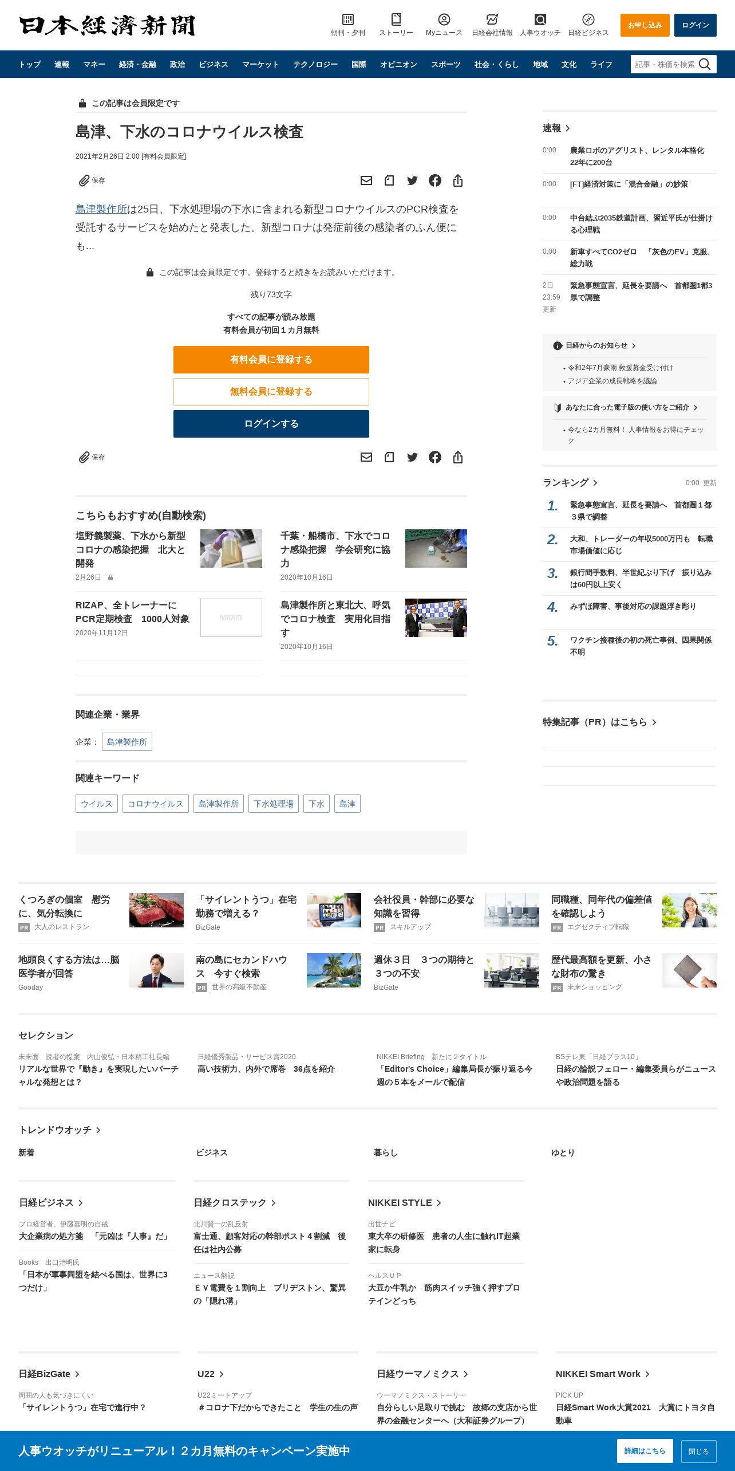Open bottom share/export icon

tap(458, 457)
